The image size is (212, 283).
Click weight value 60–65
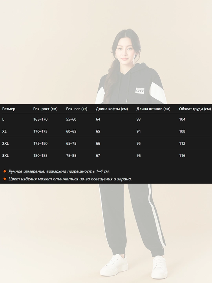pos(71,131)
